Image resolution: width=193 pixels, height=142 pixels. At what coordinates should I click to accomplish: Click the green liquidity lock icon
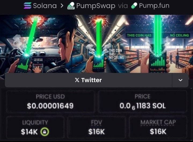(x=45, y=132)
